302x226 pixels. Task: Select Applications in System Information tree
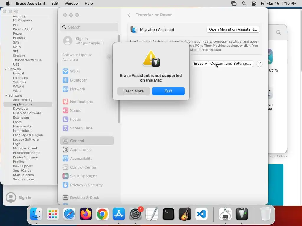pyautogui.click(x=28, y=104)
